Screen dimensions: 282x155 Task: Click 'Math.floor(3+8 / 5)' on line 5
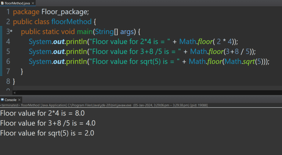click(x=221, y=52)
